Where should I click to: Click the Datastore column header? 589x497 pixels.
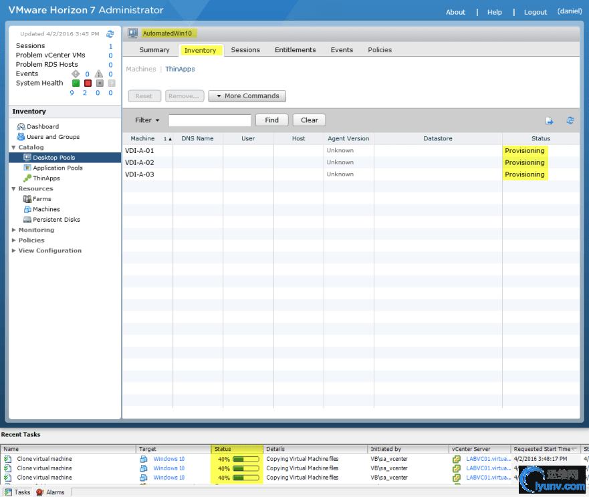tap(438, 138)
